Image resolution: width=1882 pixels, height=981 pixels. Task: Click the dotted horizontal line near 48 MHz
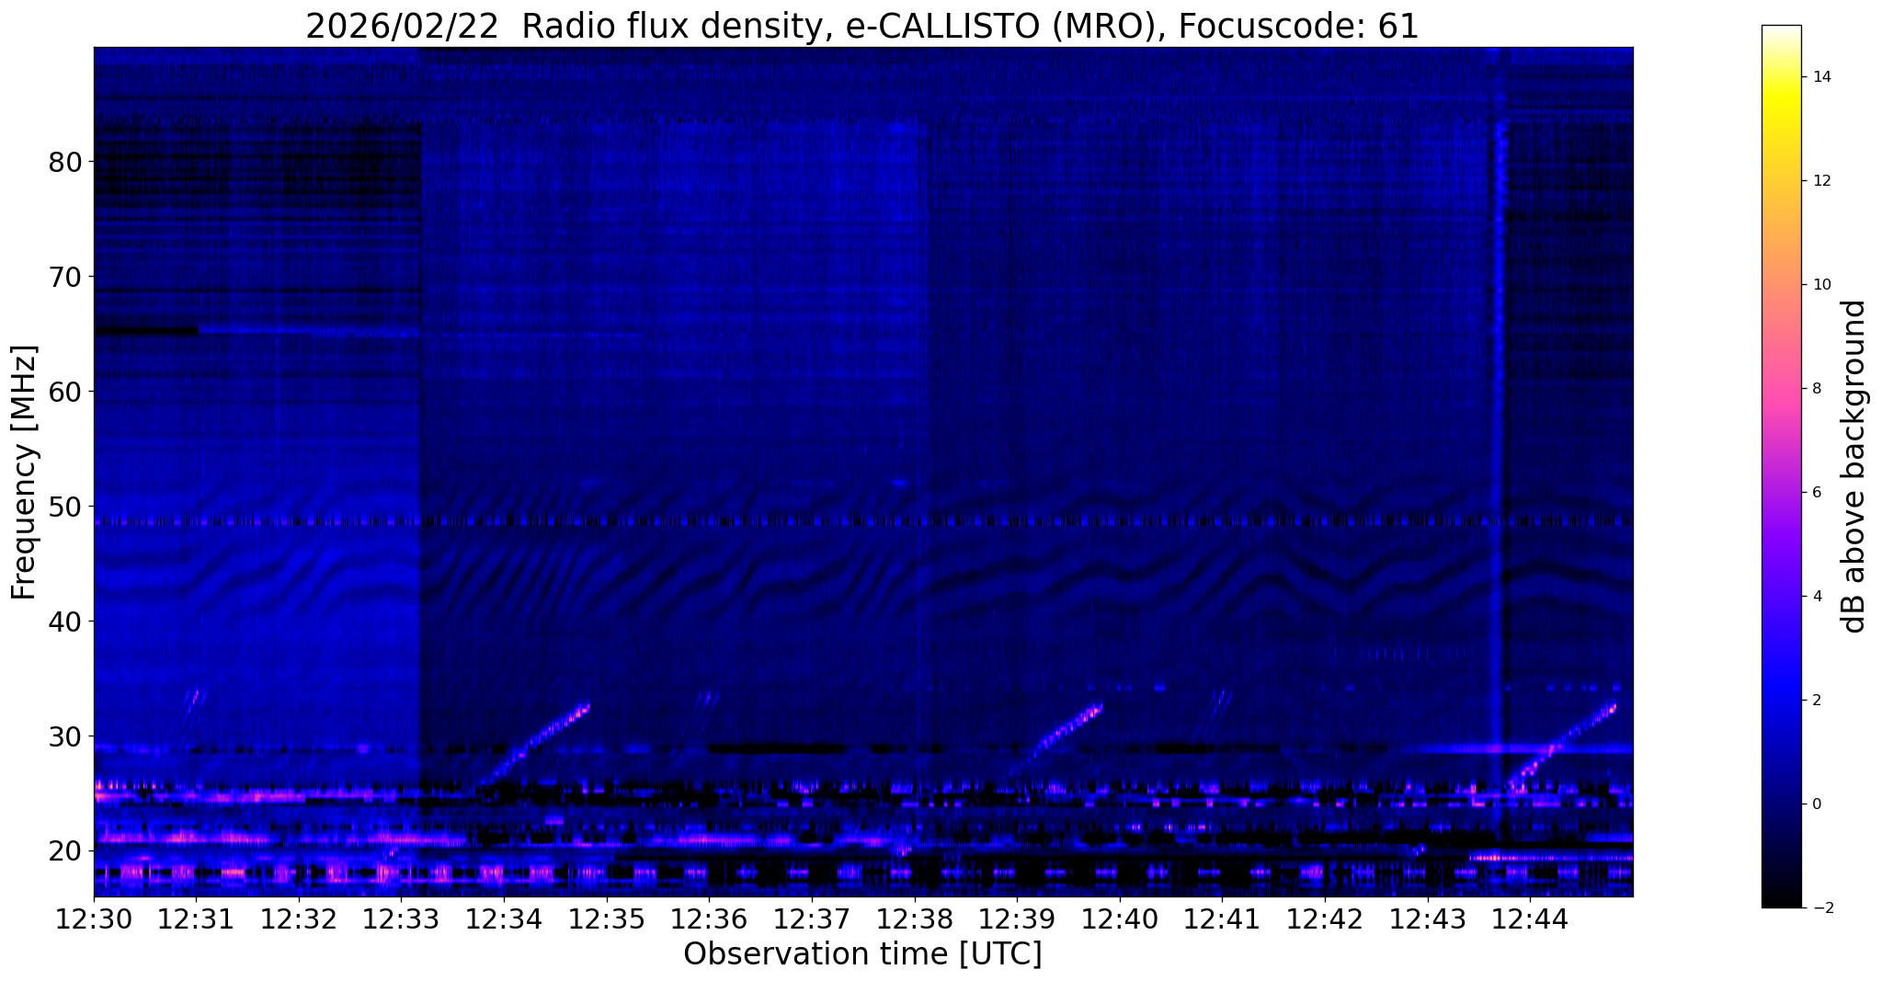[x=862, y=521]
